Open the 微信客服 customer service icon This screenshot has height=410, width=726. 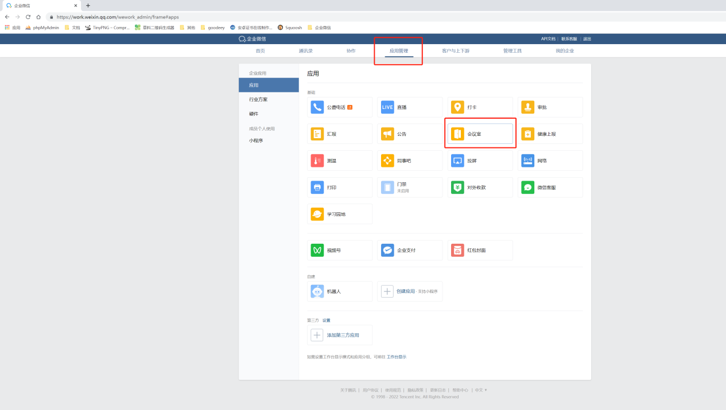tap(528, 188)
